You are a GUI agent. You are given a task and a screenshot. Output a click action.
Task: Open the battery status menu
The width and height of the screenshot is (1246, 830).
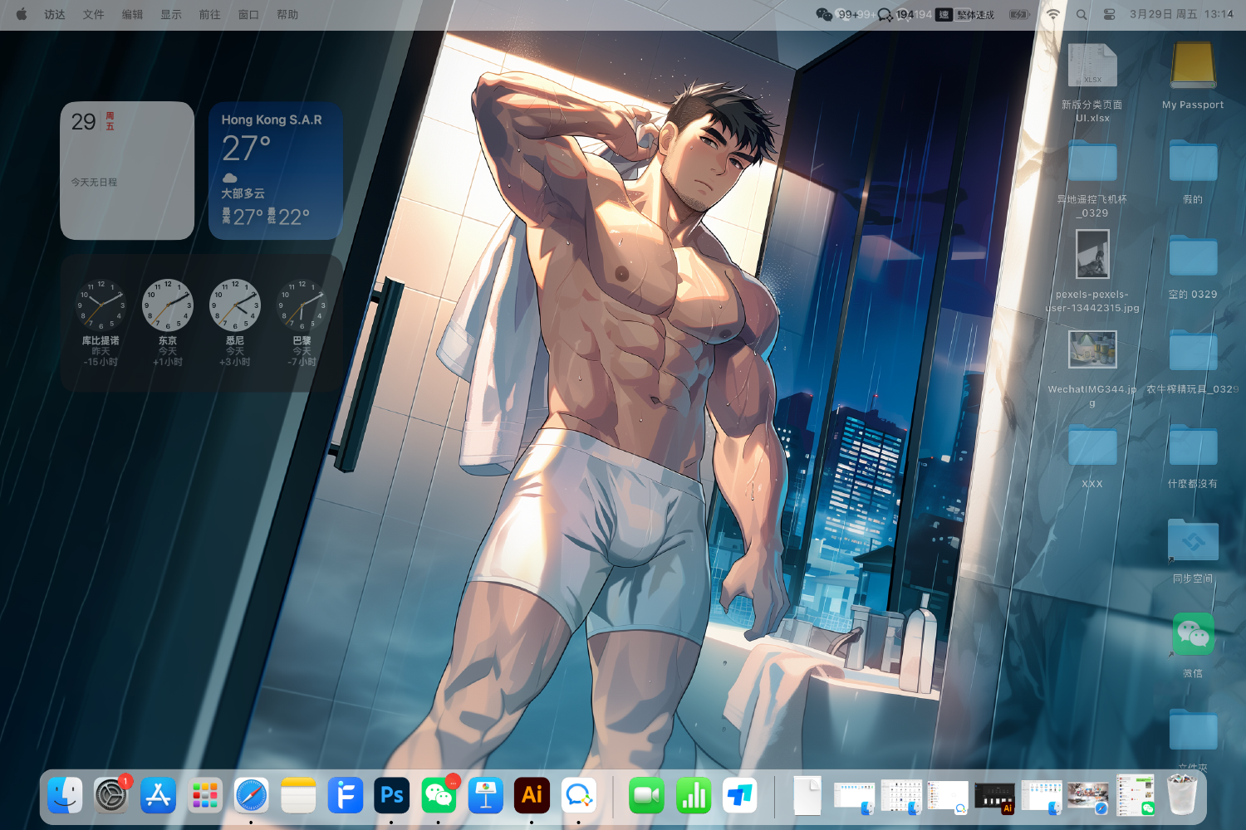pyautogui.click(x=1019, y=14)
